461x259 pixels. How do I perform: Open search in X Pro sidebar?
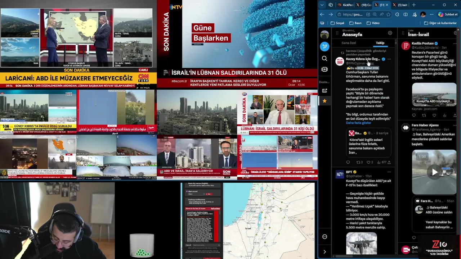325,58
